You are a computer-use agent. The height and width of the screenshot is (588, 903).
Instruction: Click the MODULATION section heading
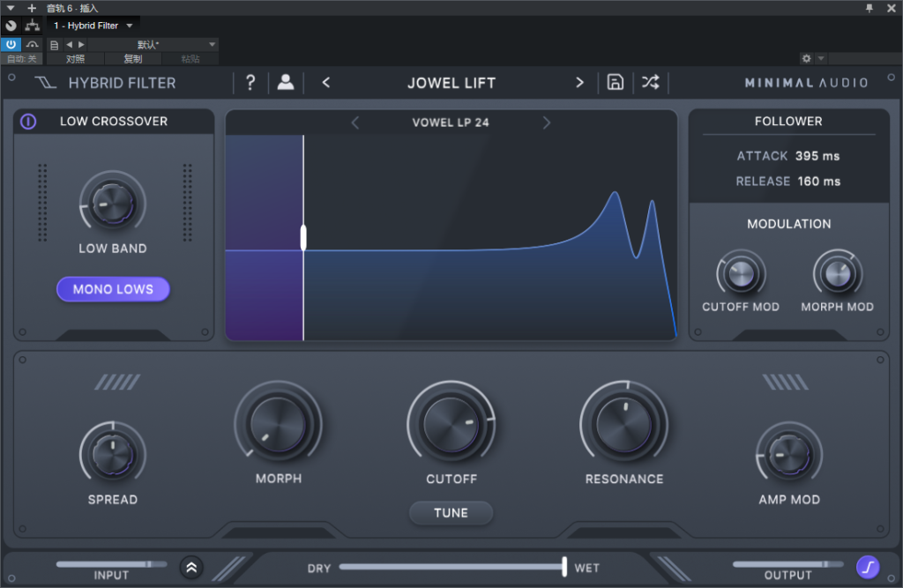click(x=789, y=224)
